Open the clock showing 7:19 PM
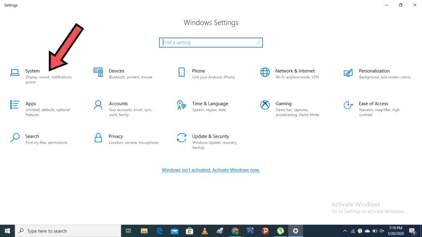Image resolution: width=422 pixels, height=237 pixels. (x=396, y=231)
